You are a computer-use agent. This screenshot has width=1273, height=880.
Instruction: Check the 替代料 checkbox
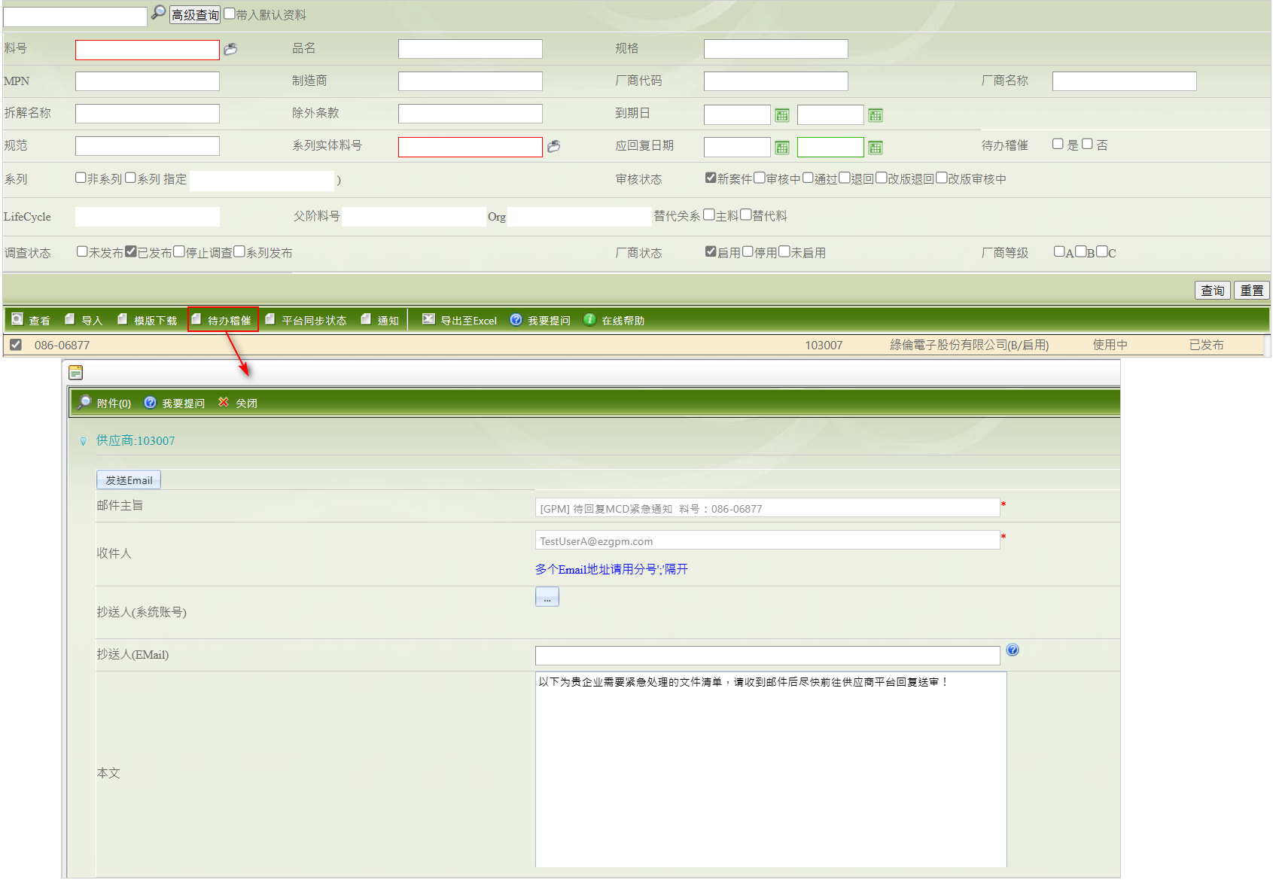745,215
